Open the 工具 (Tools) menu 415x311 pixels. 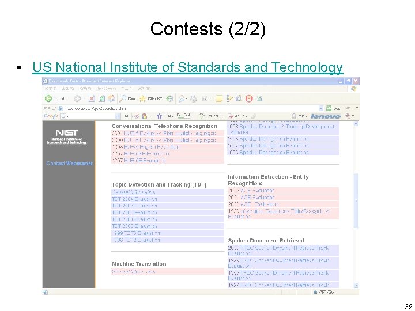(x=127, y=89)
